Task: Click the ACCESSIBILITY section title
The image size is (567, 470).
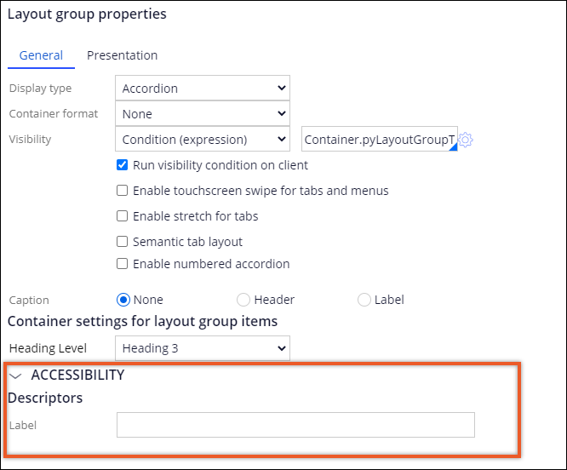Action: (x=77, y=375)
